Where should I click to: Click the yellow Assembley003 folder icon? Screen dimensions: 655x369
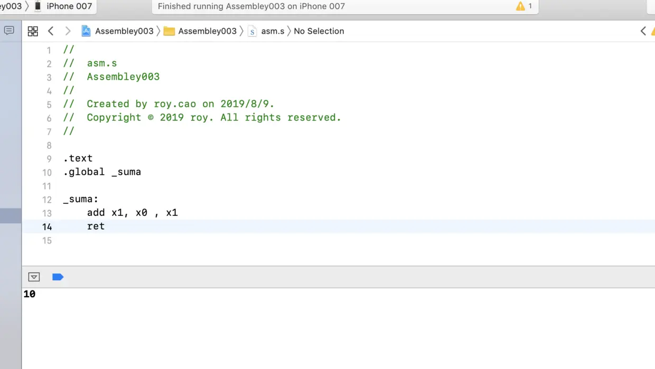tap(169, 31)
